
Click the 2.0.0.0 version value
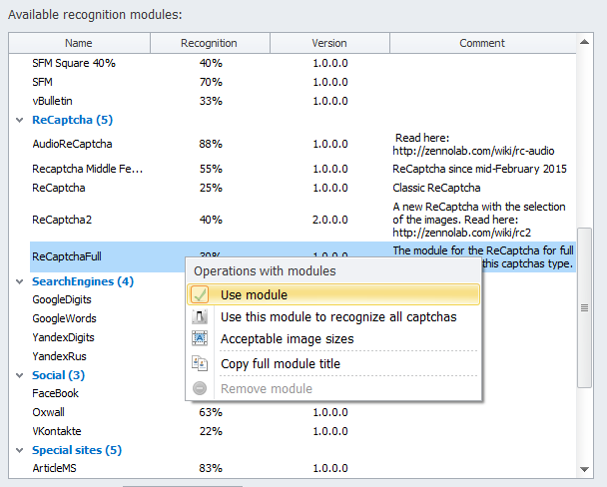[330, 220]
